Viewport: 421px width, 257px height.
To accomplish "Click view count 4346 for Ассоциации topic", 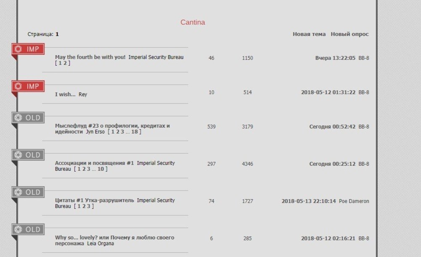I will click(247, 164).
